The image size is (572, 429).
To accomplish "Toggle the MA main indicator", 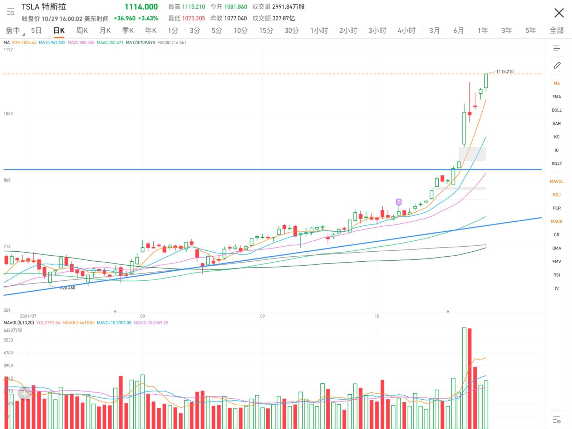I will (x=557, y=83).
